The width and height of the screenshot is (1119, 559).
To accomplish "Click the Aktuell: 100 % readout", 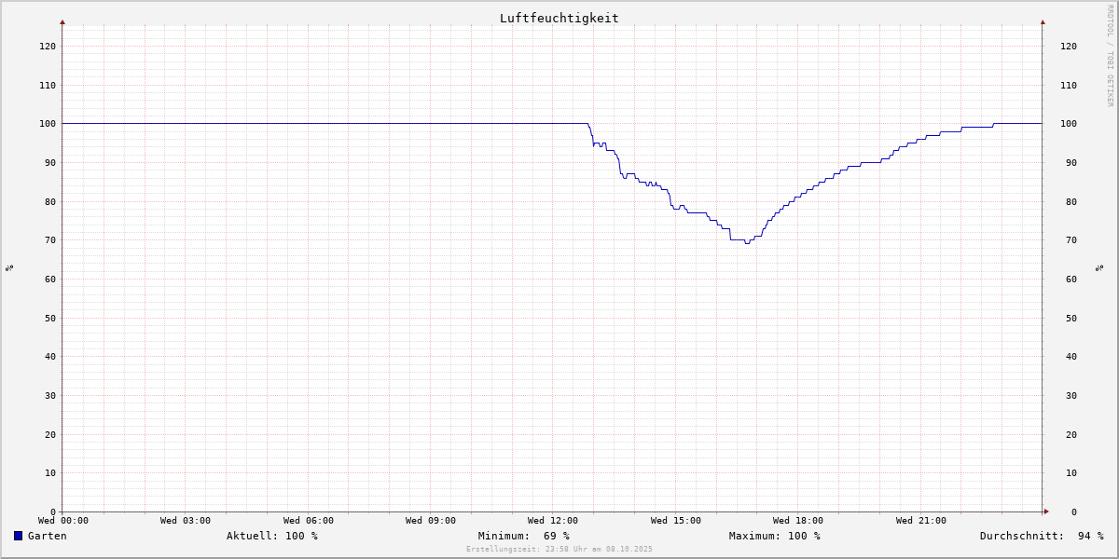I will (271, 536).
